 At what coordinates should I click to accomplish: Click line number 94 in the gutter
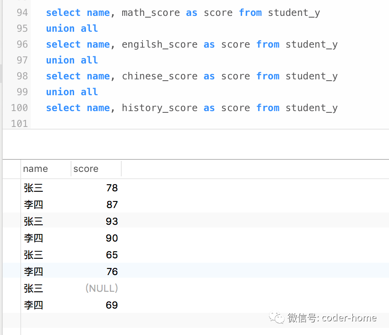(22, 13)
